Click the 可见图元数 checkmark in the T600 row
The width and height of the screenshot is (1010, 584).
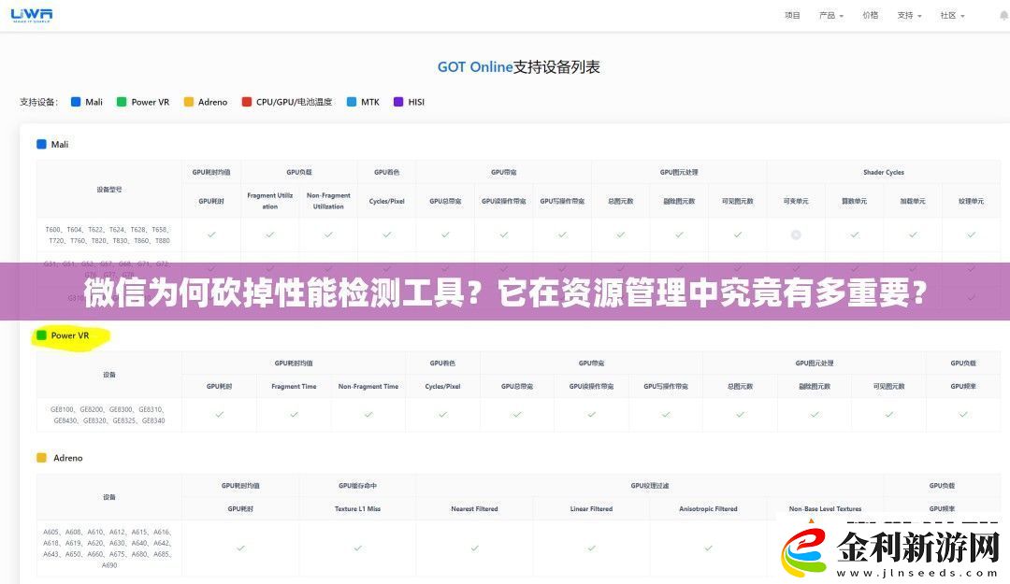[738, 235]
